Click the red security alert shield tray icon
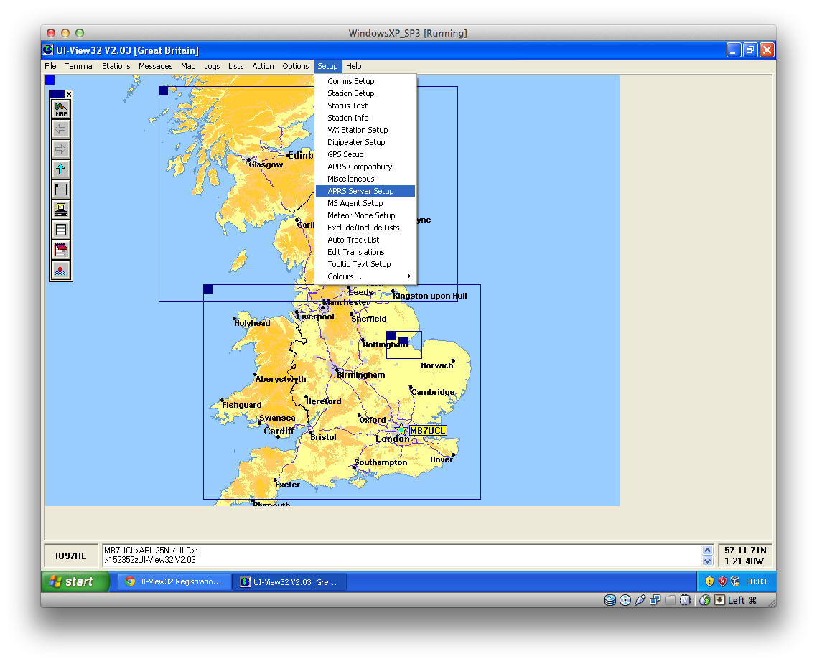The image size is (817, 664). [x=722, y=581]
